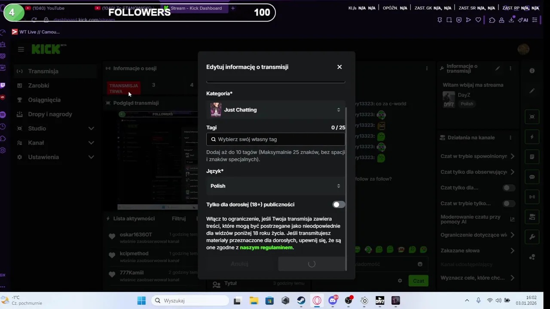Screen dimensions: 550x309
Task: Select Zarobki in the sidebar
Action: click(55, 85)
